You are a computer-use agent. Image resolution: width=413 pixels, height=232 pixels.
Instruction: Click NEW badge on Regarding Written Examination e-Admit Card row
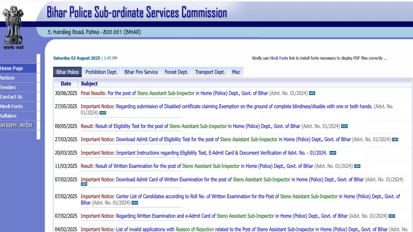coord(392,216)
